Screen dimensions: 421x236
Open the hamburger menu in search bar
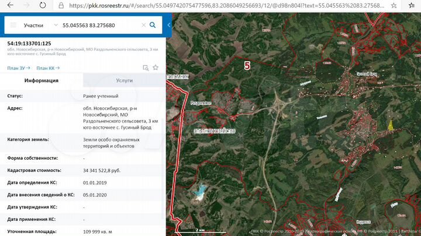tap(13, 26)
